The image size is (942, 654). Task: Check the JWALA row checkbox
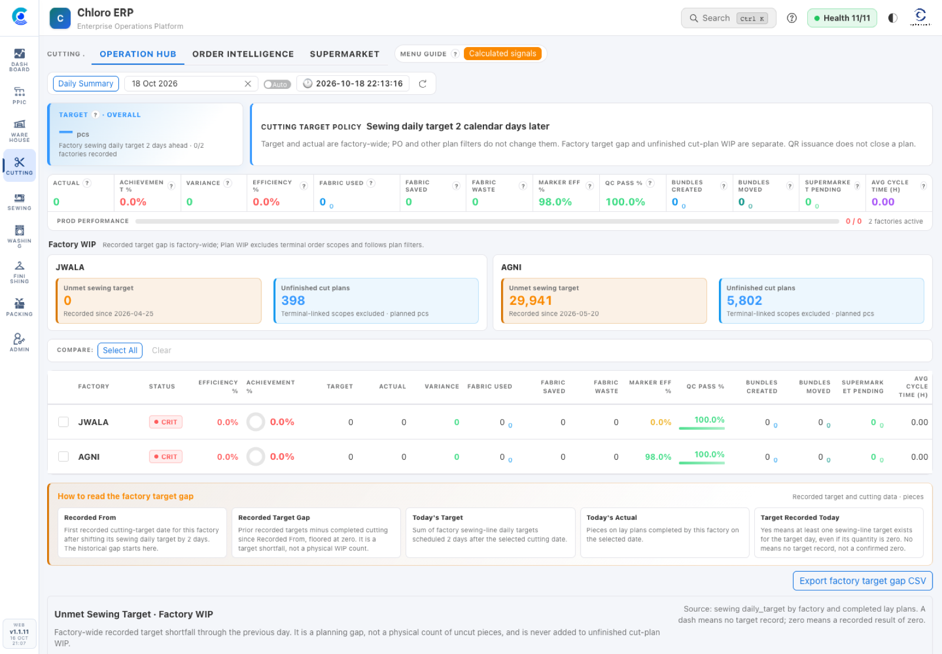64,422
